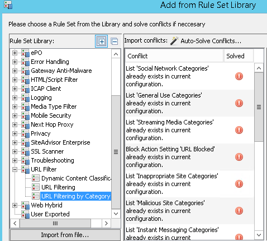Screen dimensions: 267x241
Task: Expand the Media Type Filter tree node
Action: (x=15, y=107)
